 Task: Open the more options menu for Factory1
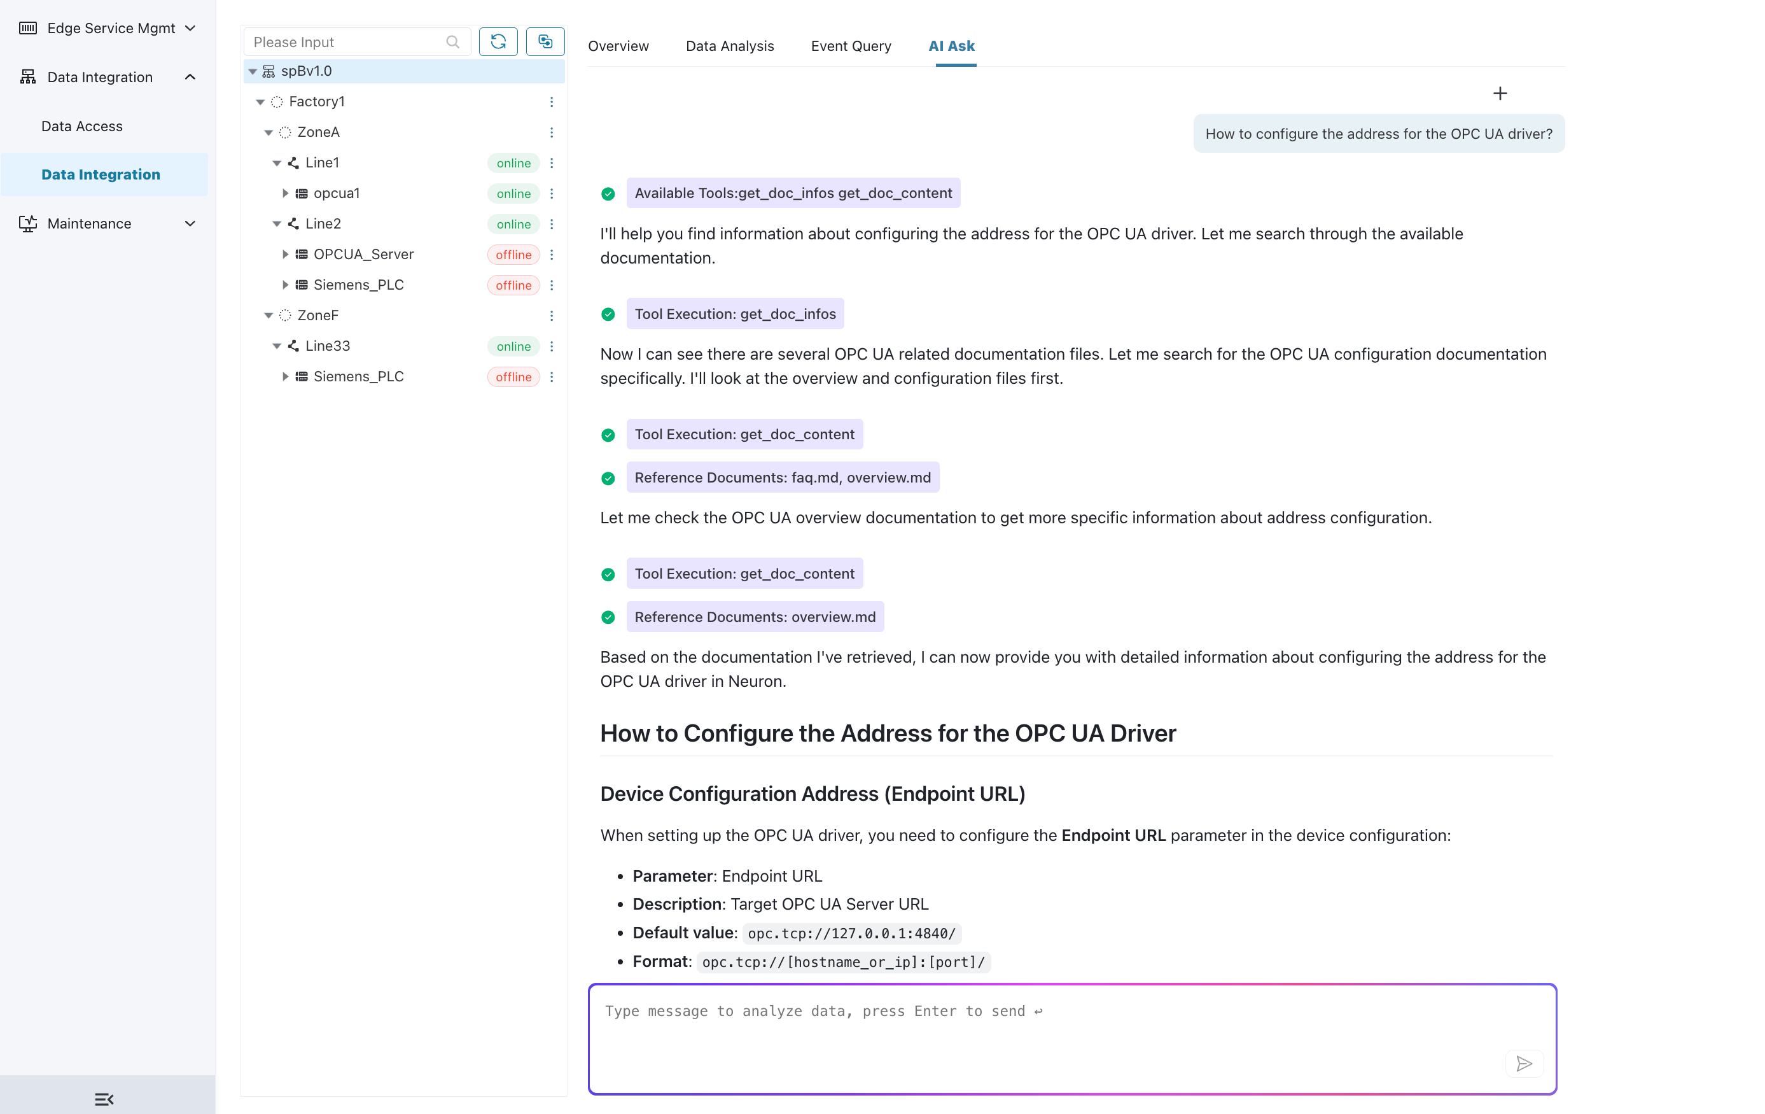[551, 102]
